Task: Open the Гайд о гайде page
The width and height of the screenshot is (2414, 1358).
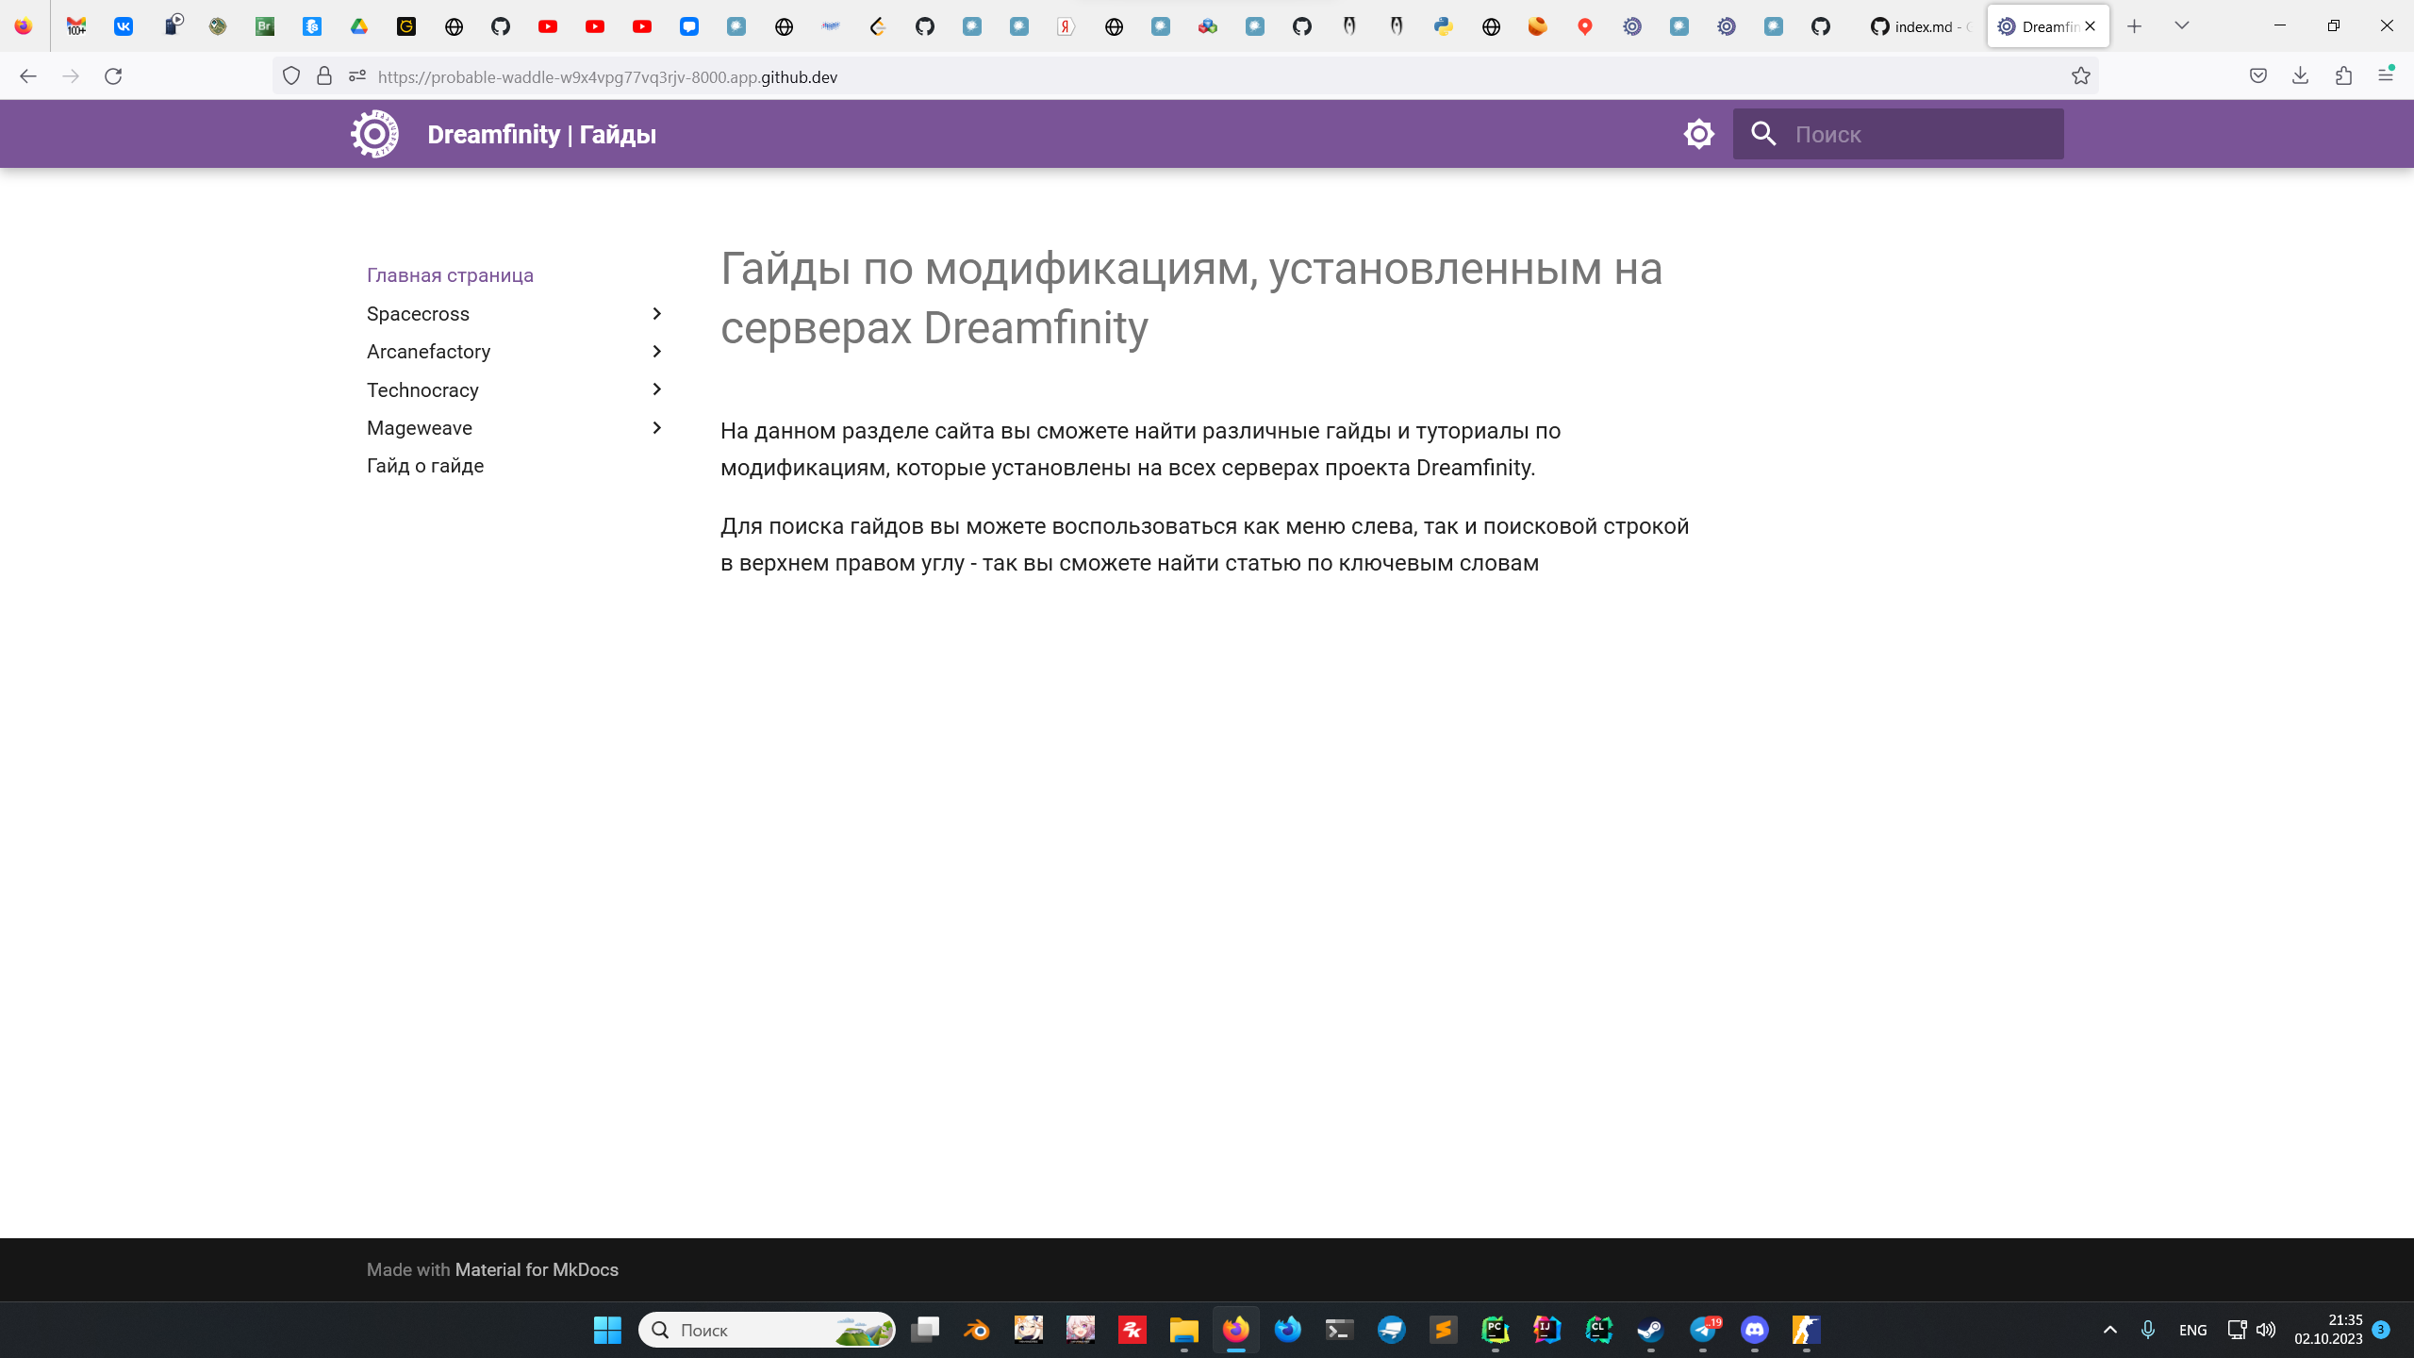Action: [424, 466]
